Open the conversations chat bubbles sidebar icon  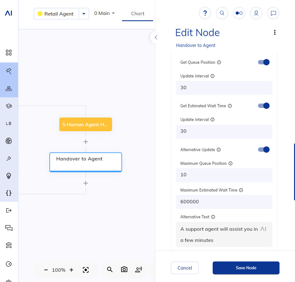pyautogui.click(x=9, y=228)
